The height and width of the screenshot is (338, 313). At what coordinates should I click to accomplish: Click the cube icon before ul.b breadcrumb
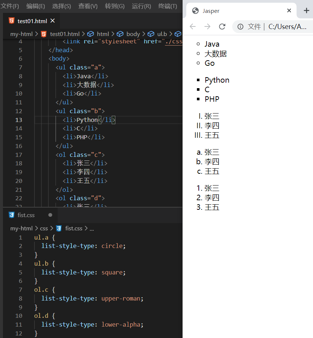coord(151,34)
